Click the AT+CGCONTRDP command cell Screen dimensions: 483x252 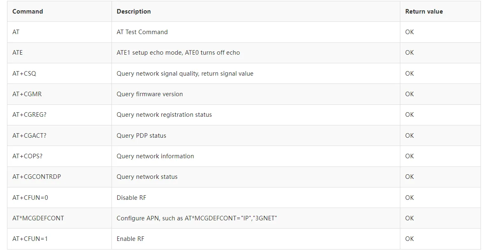tap(37, 177)
